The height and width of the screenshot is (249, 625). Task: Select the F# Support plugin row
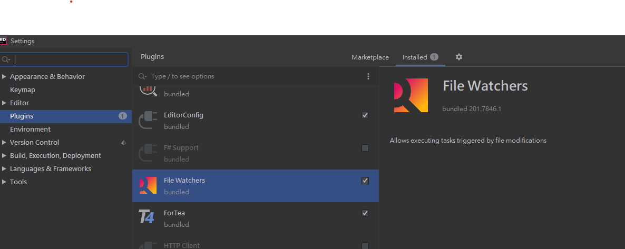(x=256, y=153)
